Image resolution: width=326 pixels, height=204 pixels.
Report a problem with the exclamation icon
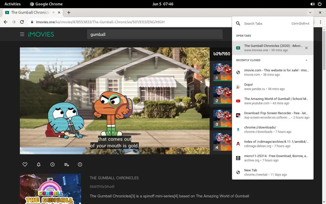(80, 164)
